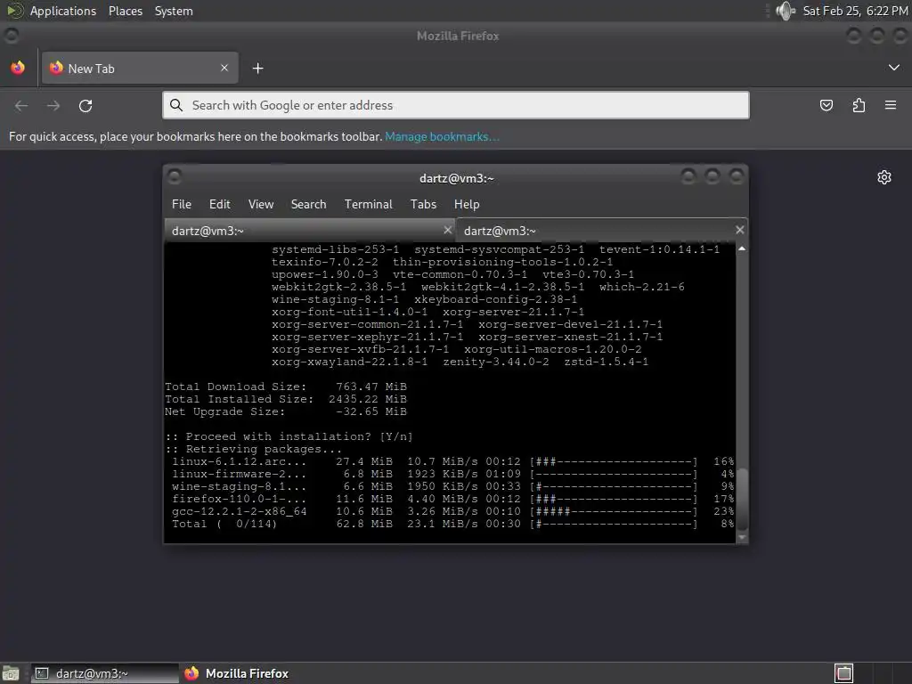Screen dimensions: 912x684
Task: Click the Total (0/114) progress line
Action: 452,524
